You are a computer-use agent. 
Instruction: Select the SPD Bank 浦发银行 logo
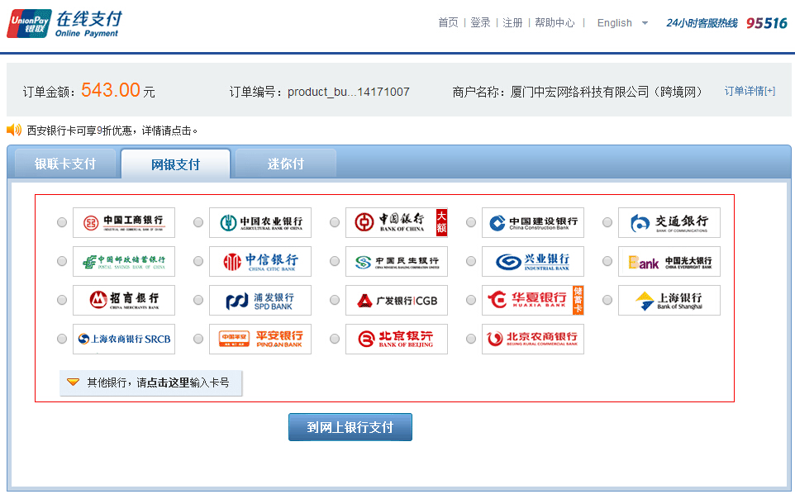[260, 301]
